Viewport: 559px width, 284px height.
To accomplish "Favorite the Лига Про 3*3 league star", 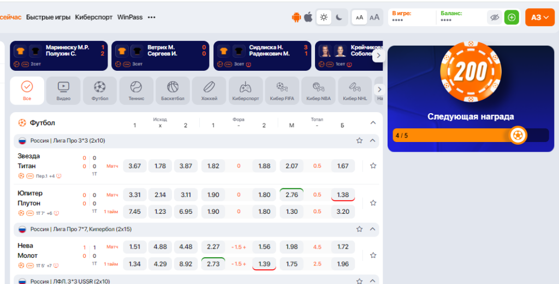I will (x=359, y=140).
